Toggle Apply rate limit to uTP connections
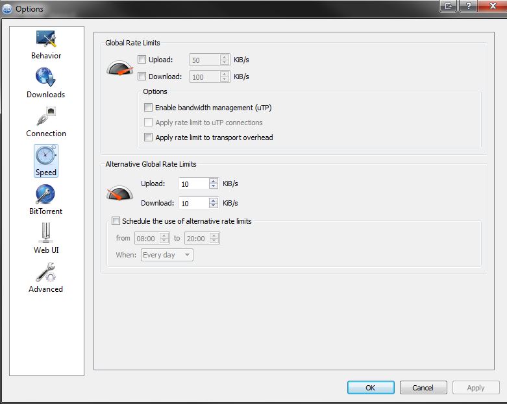Screen dimensions: 507x404 tap(148, 122)
